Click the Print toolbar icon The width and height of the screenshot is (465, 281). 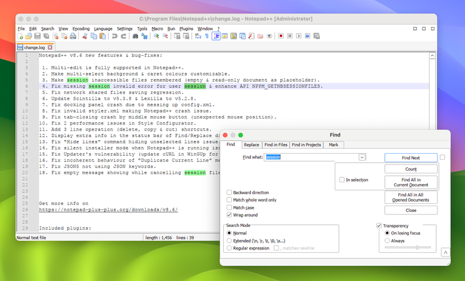pyautogui.click(x=73, y=36)
